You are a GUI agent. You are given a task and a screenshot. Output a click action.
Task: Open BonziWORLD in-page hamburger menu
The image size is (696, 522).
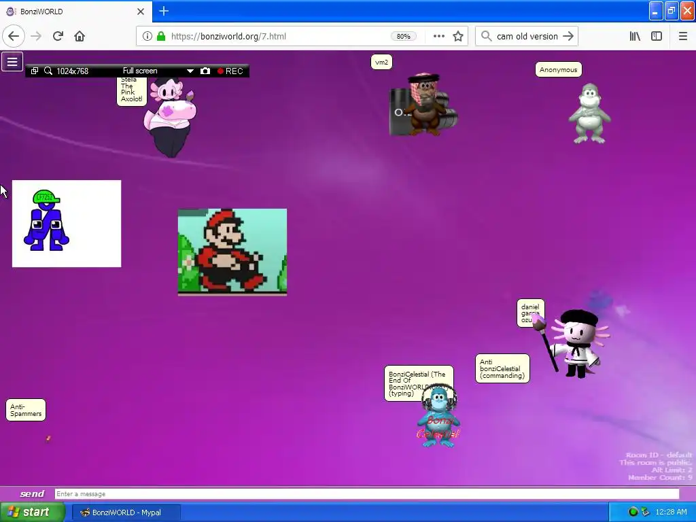tap(12, 62)
